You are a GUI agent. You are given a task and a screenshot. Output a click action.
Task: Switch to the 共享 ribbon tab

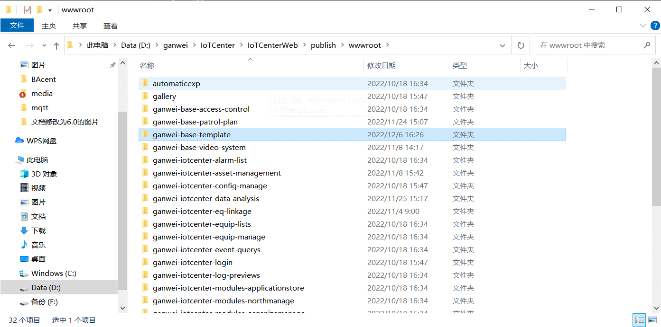(80, 26)
